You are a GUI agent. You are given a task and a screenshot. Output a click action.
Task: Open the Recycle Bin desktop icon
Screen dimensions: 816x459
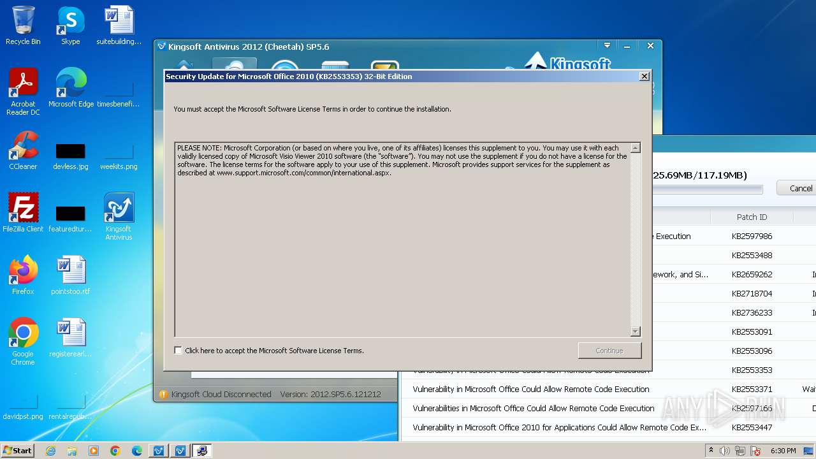click(x=23, y=25)
